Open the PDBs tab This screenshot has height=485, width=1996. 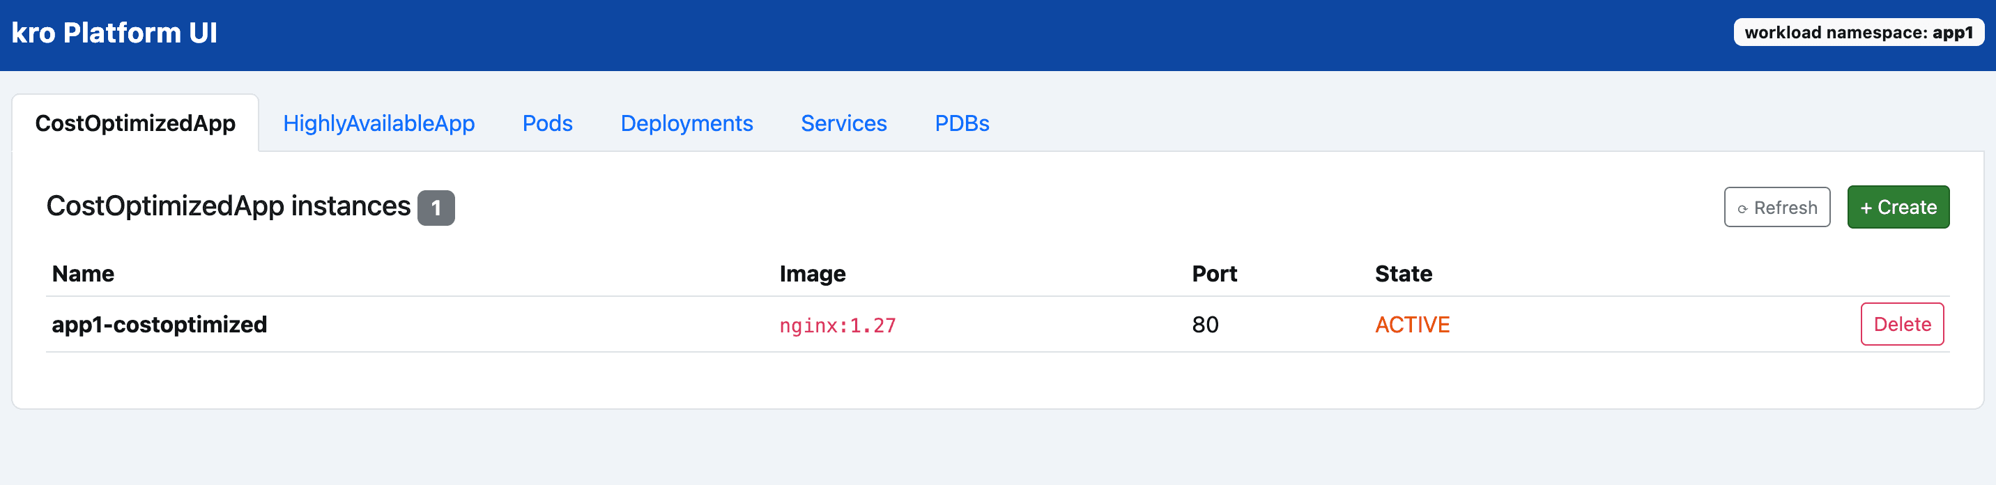961,123
